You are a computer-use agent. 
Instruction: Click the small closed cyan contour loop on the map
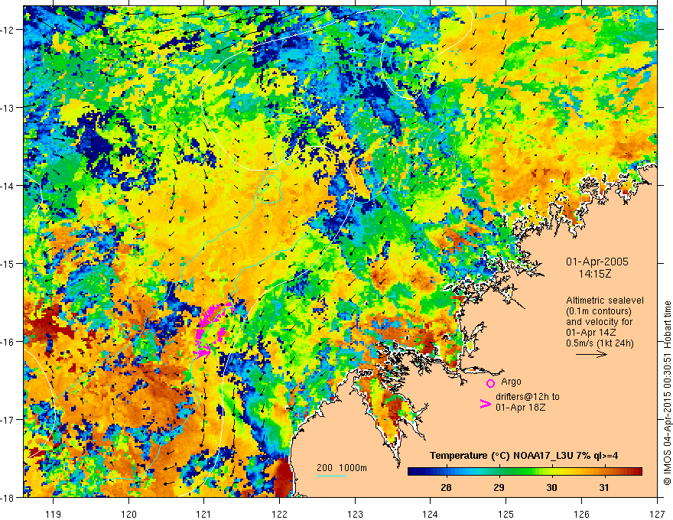(x=269, y=189)
